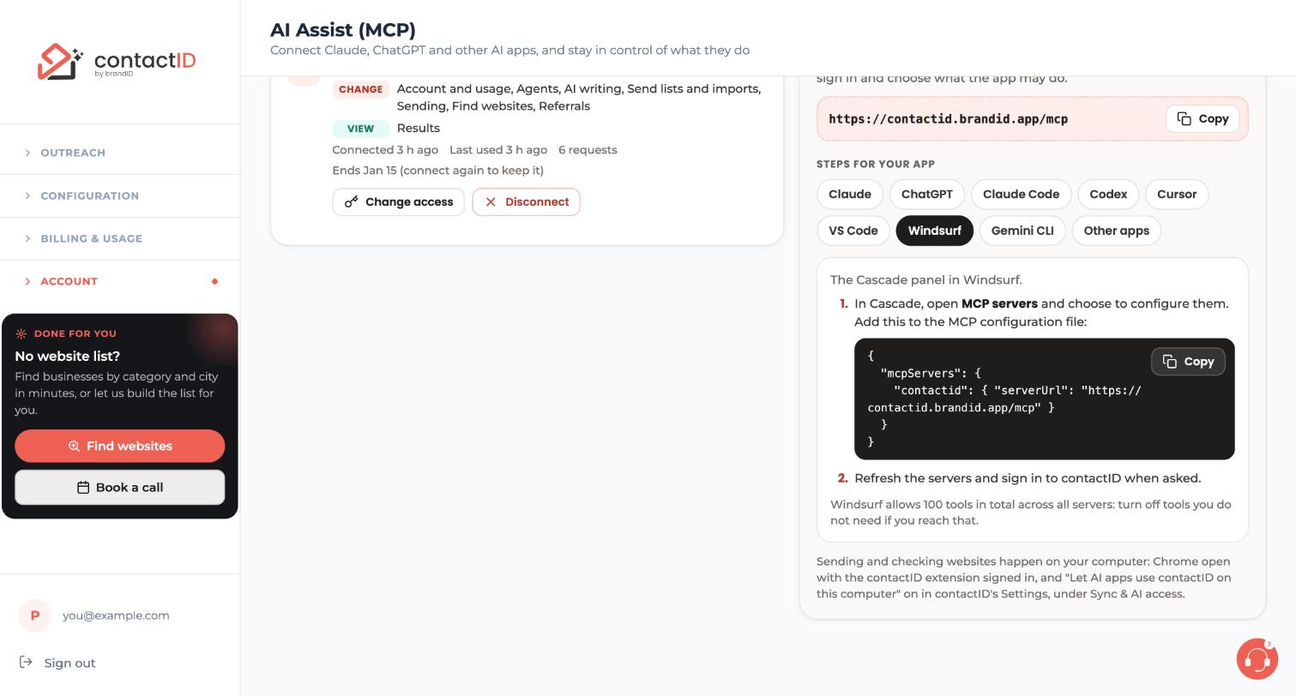Click the Change access button
Screen dimensions: 1296x696
[x=398, y=202]
